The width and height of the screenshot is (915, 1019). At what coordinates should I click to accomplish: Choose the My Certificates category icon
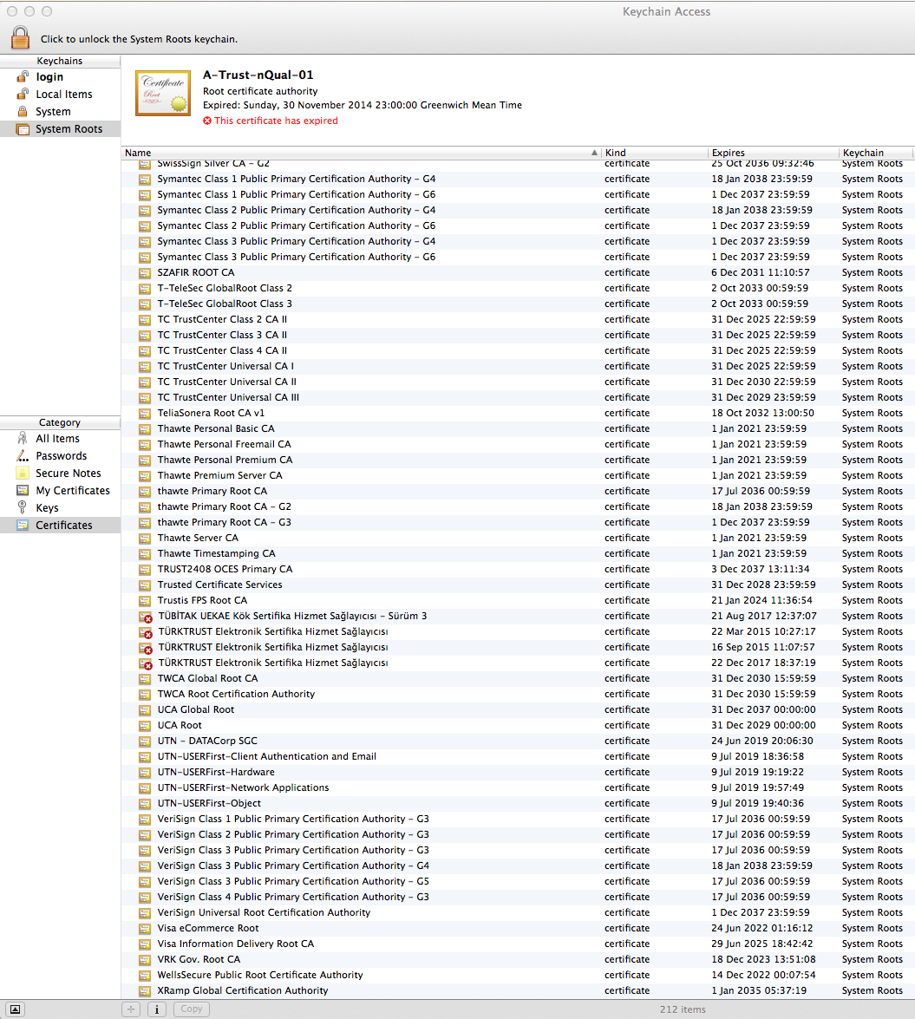(x=23, y=491)
